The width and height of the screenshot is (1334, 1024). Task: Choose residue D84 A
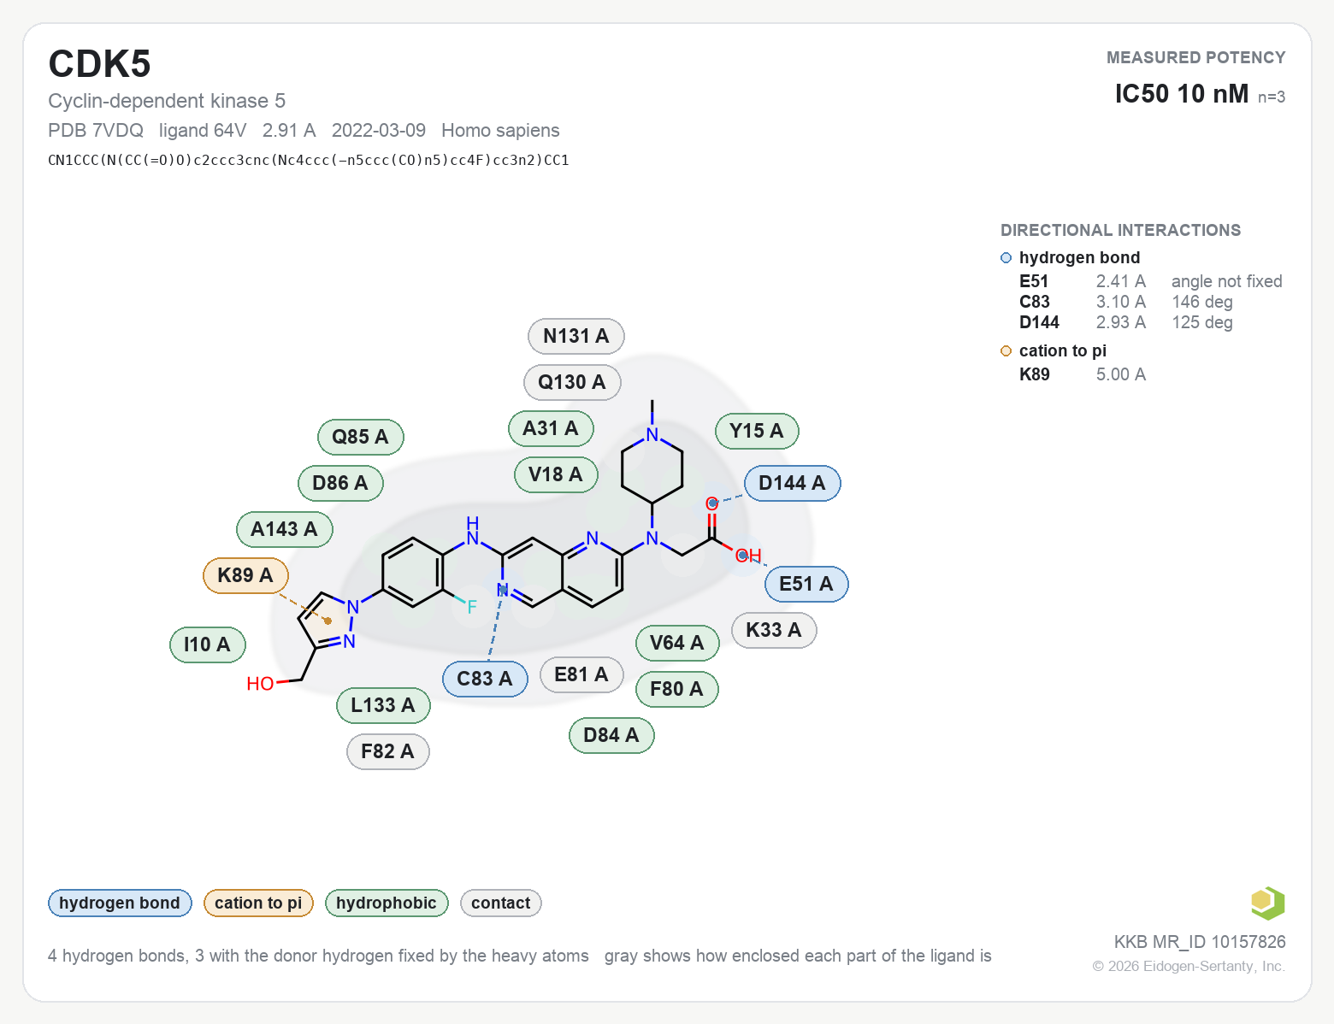point(611,735)
